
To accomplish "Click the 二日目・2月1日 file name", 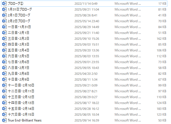I will (18, 33).
